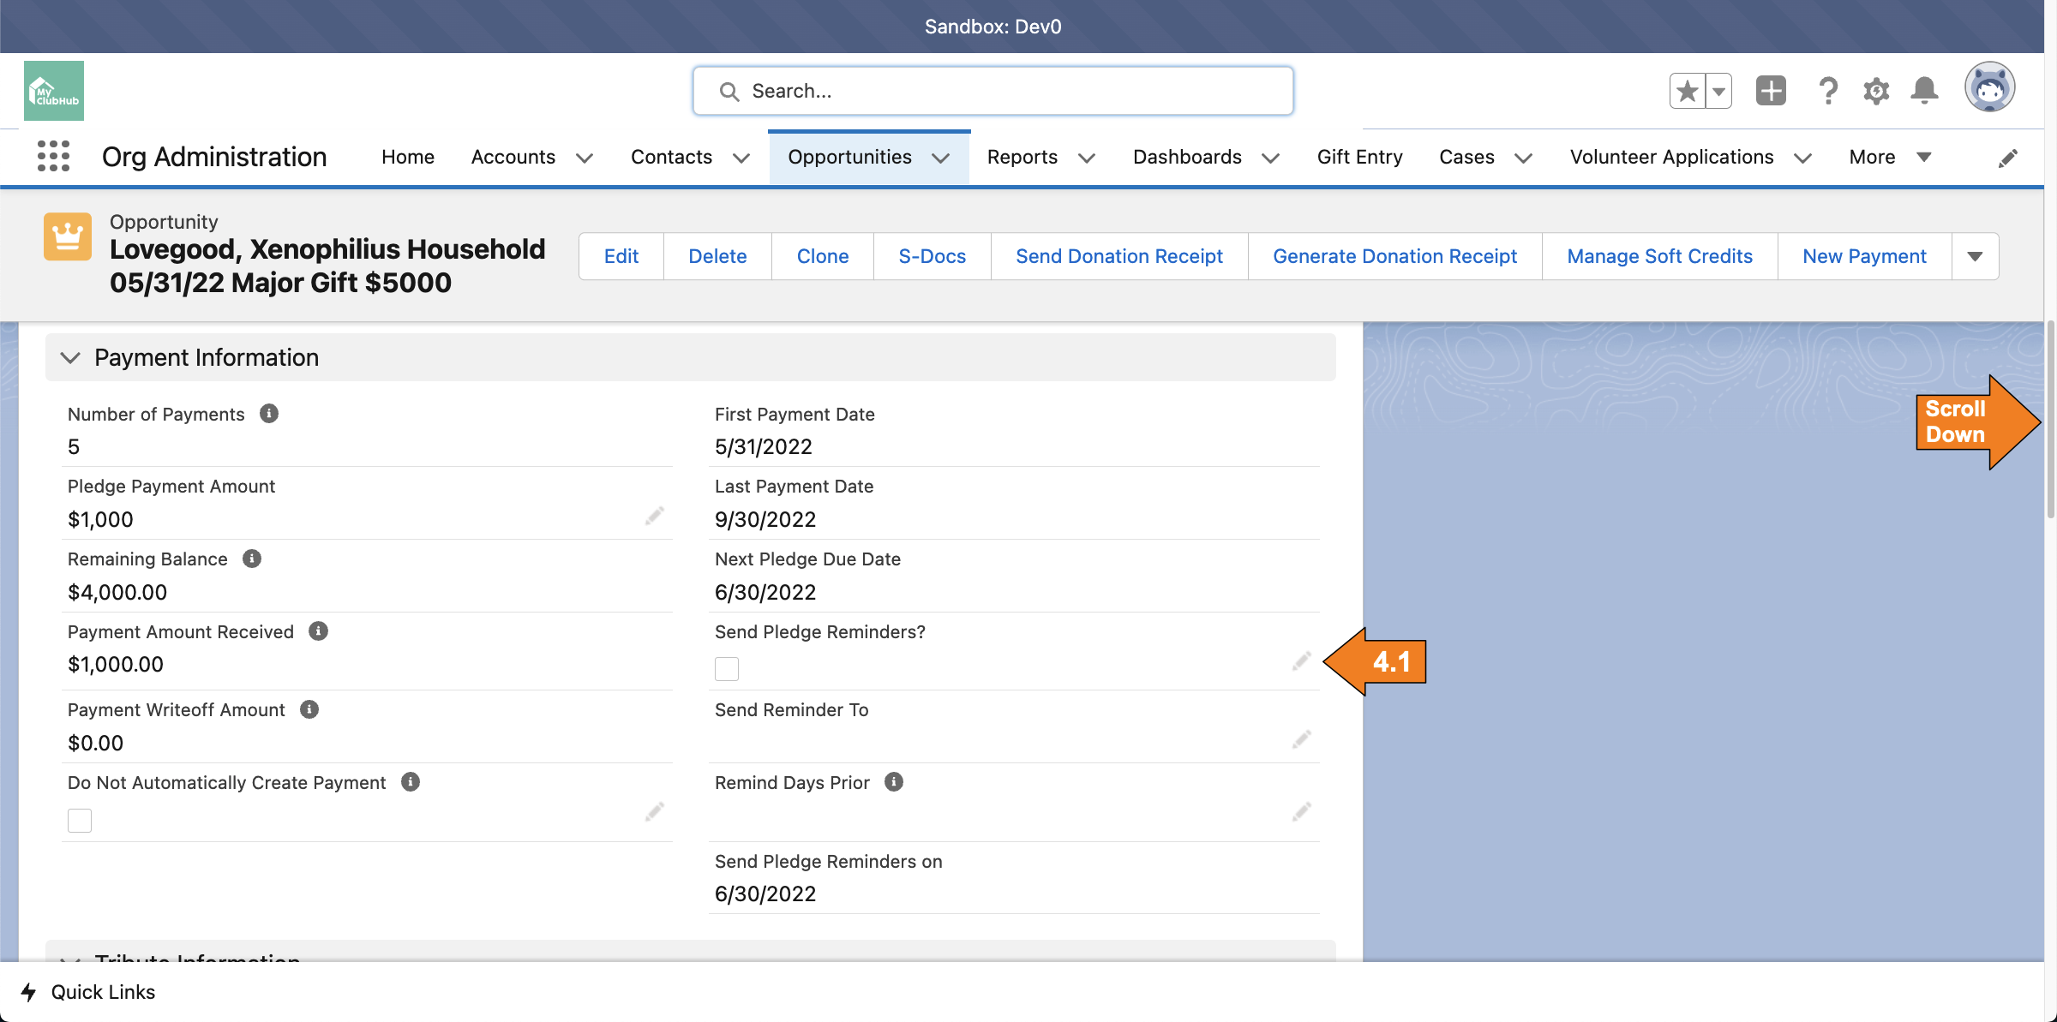Enable Do Not Automatically Create Payment

tap(79, 820)
